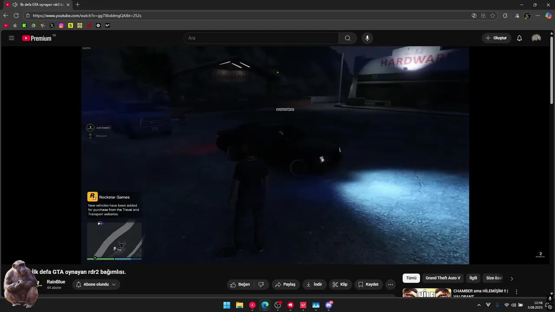Open the YouTube hamburger guide menu
The height and width of the screenshot is (312, 555).
(12, 38)
